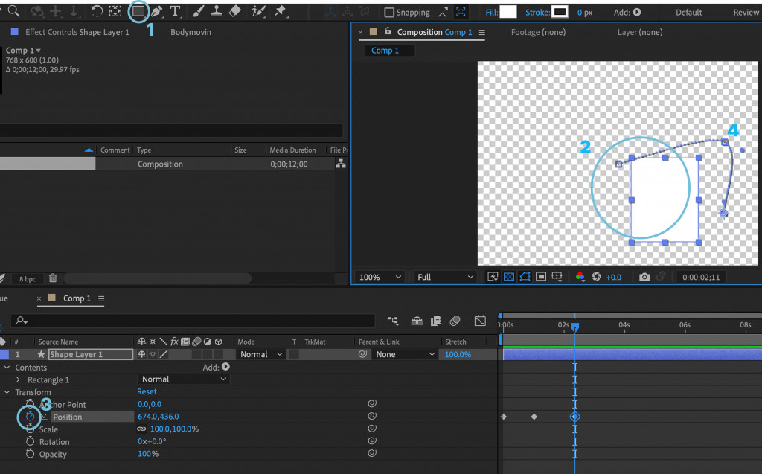Open the Fill color swatch

click(x=508, y=12)
